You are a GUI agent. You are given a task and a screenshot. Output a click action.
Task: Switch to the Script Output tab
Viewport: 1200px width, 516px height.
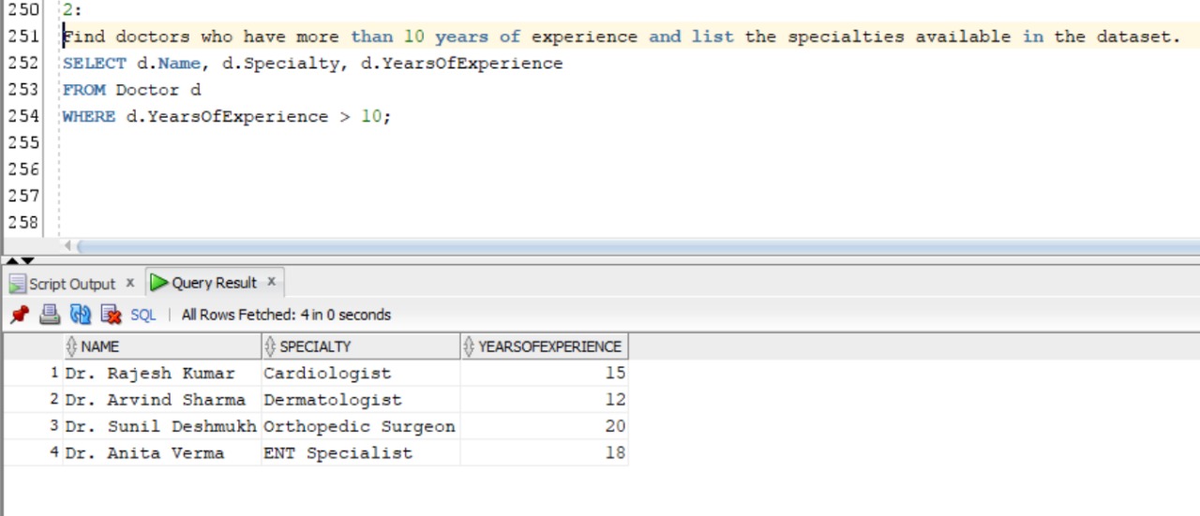coord(71,284)
